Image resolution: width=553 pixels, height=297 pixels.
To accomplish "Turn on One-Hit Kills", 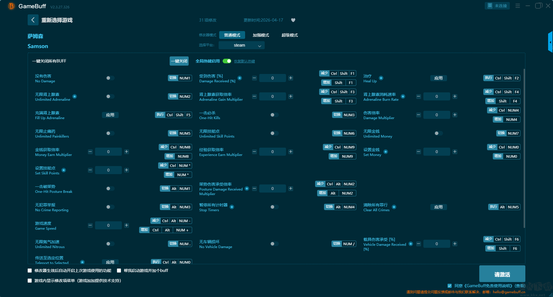I will pyautogui.click(x=274, y=115).
